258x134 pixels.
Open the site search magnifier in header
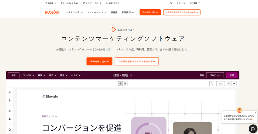(x=171, y=3)
